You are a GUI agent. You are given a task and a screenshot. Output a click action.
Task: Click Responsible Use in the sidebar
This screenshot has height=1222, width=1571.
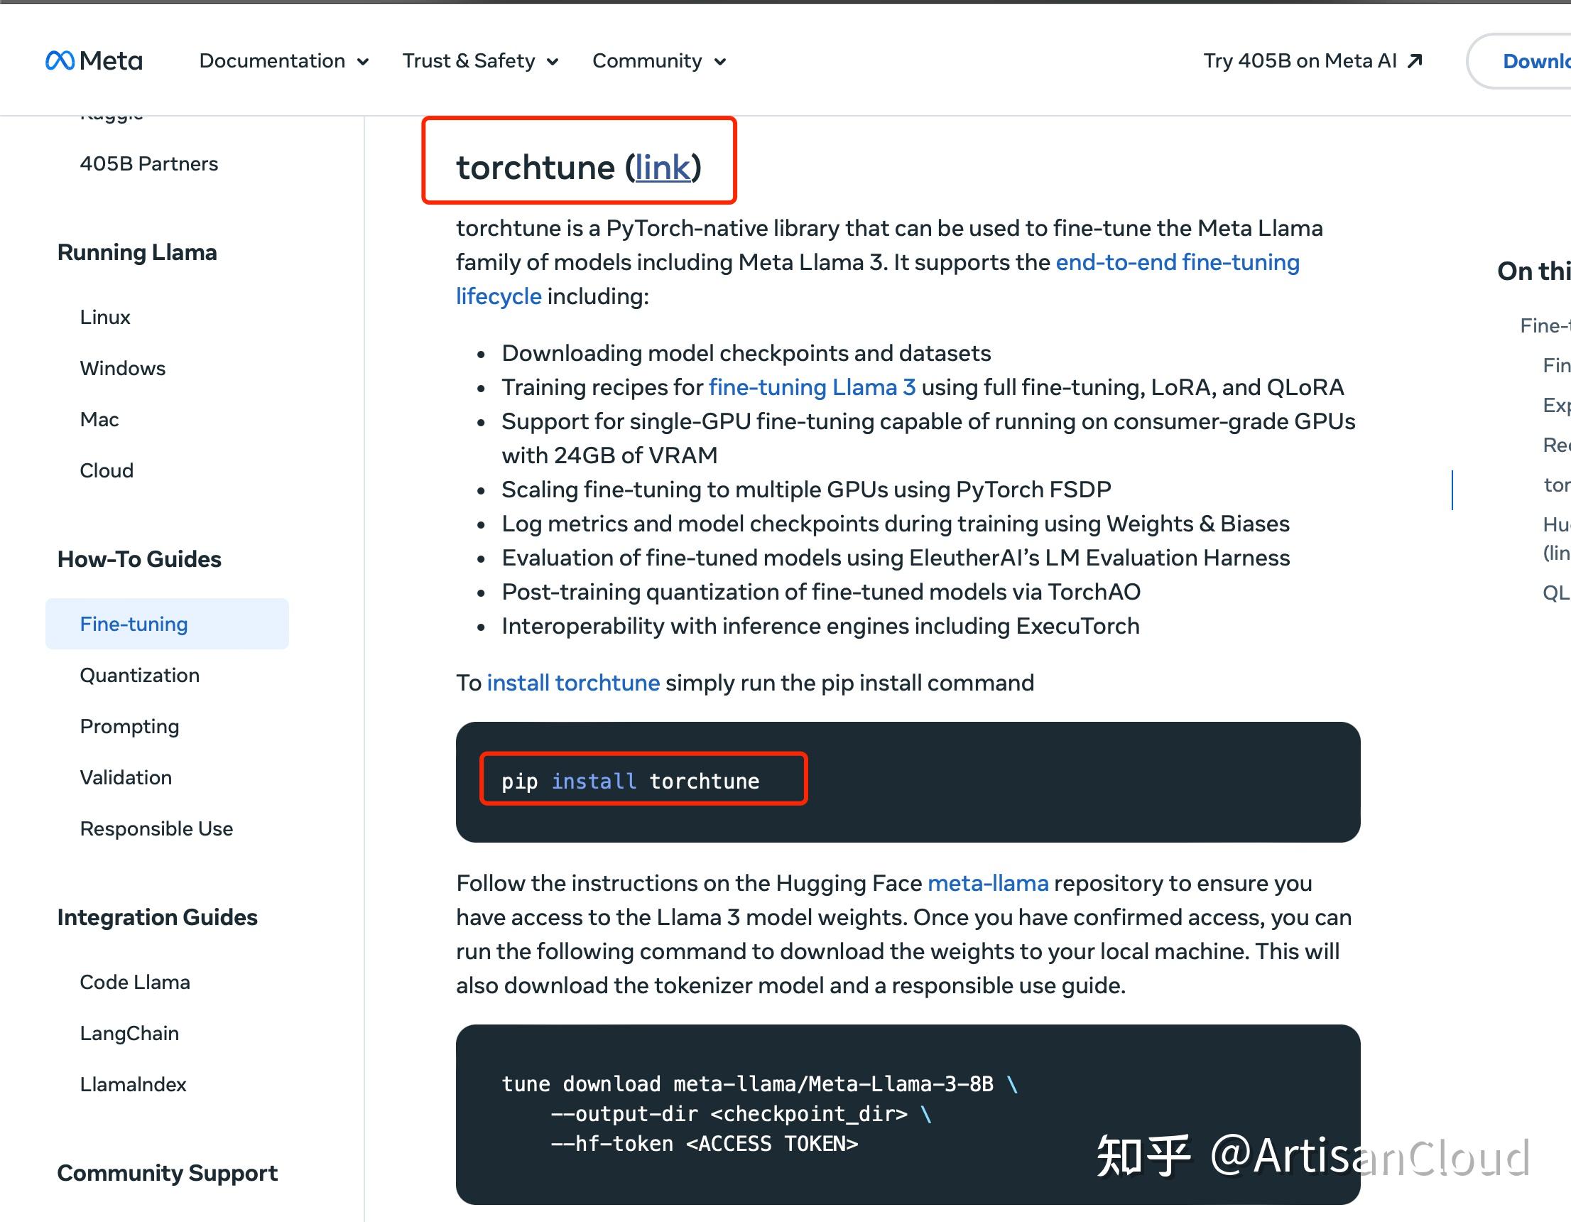(x=156, y=828)
